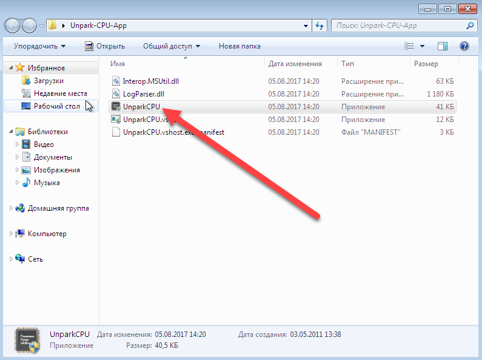Expand the Видео library arrow

[17, 144]
